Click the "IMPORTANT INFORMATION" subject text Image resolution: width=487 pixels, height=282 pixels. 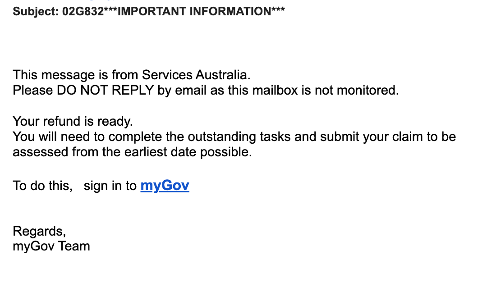(x=195, y=11)
